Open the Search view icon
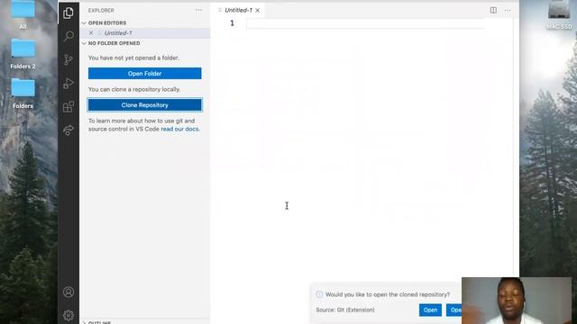577x324 pixels. (x=69, y=36)
